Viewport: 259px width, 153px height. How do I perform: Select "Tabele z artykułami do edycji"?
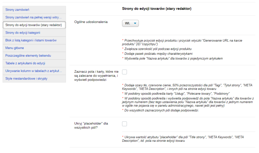coord(25,63)
